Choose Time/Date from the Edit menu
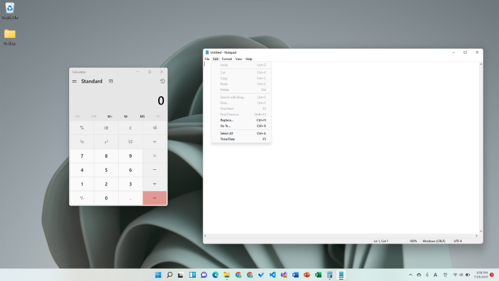 241,139
